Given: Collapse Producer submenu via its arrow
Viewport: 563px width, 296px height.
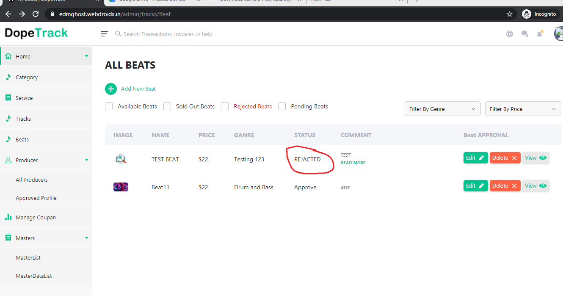Looking at the screenshot, I should click(87, 160).
